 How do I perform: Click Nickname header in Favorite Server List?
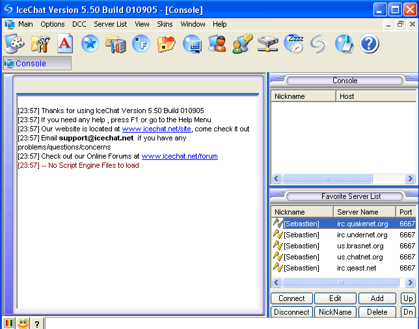click(303, 212)
